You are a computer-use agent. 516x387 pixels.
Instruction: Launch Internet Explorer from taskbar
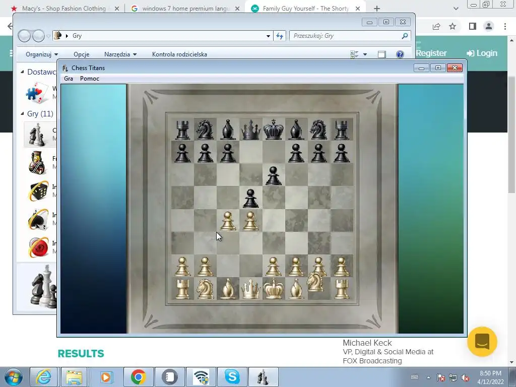(43, 377)
